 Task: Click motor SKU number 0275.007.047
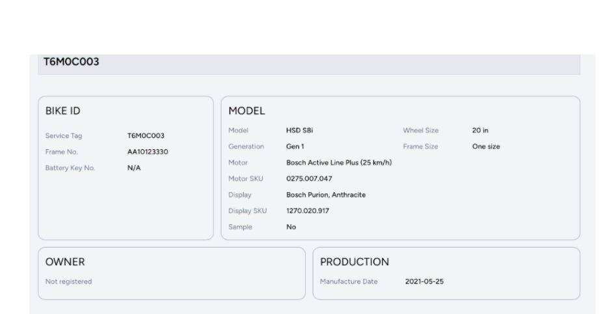click(309, 178)
